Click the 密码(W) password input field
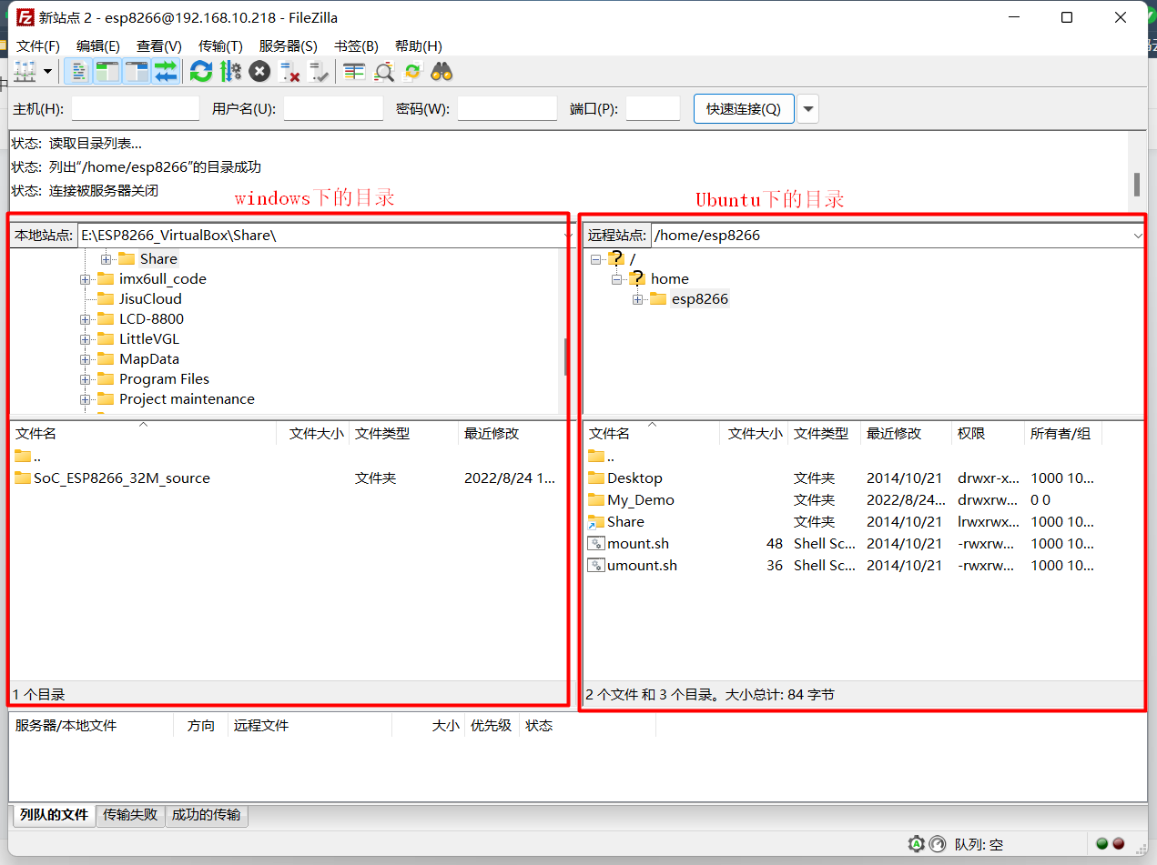The height and width of the screenshot is (865, 1157). 507,109
